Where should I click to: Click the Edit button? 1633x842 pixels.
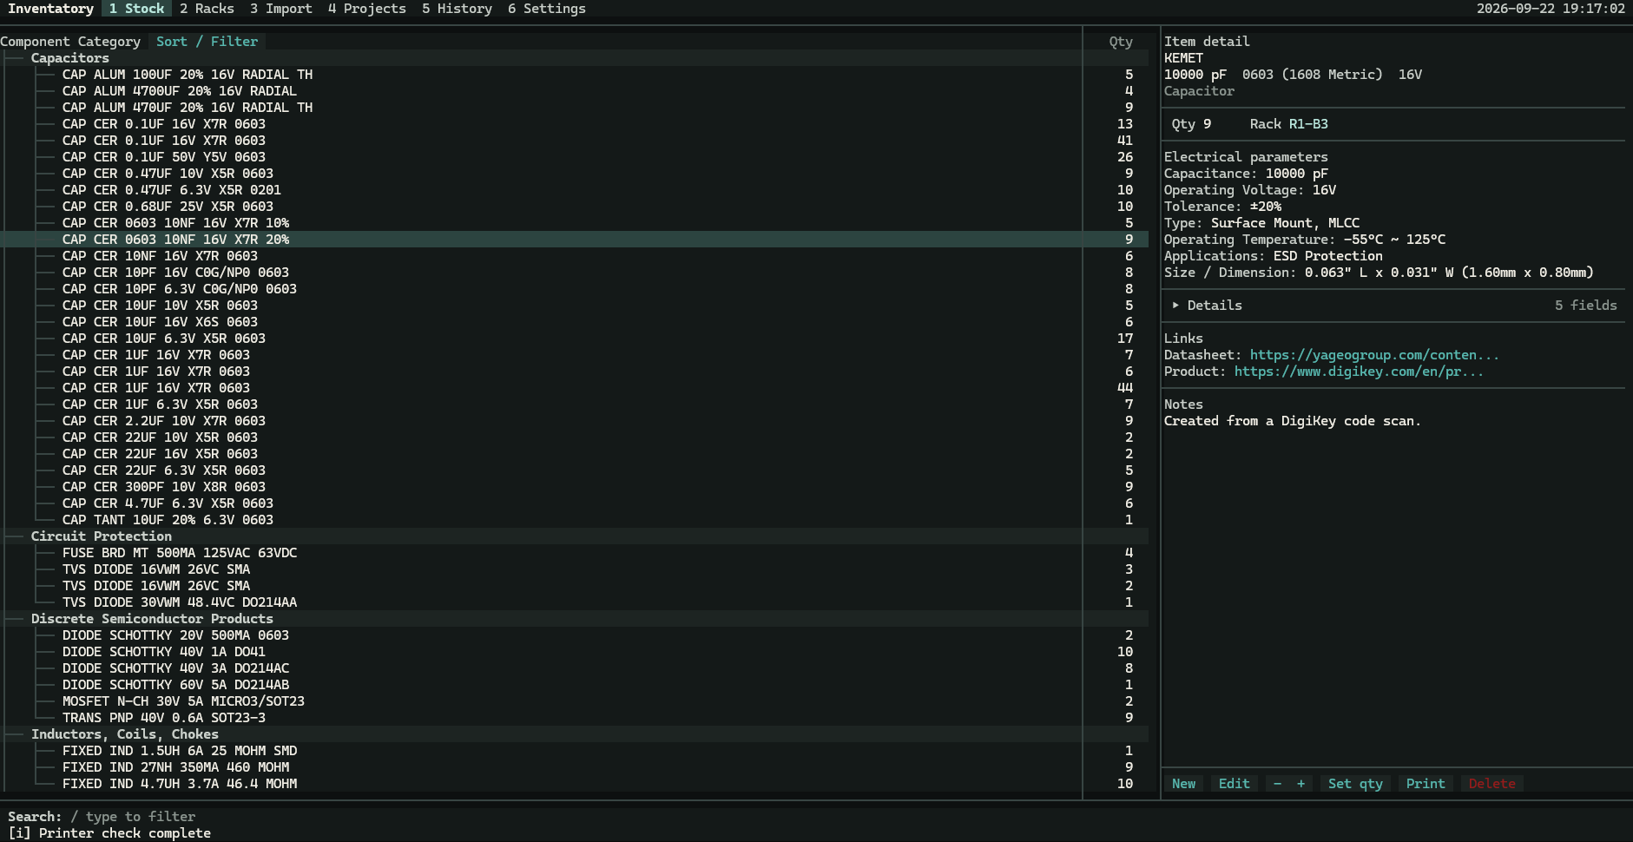pos(1234,784)
